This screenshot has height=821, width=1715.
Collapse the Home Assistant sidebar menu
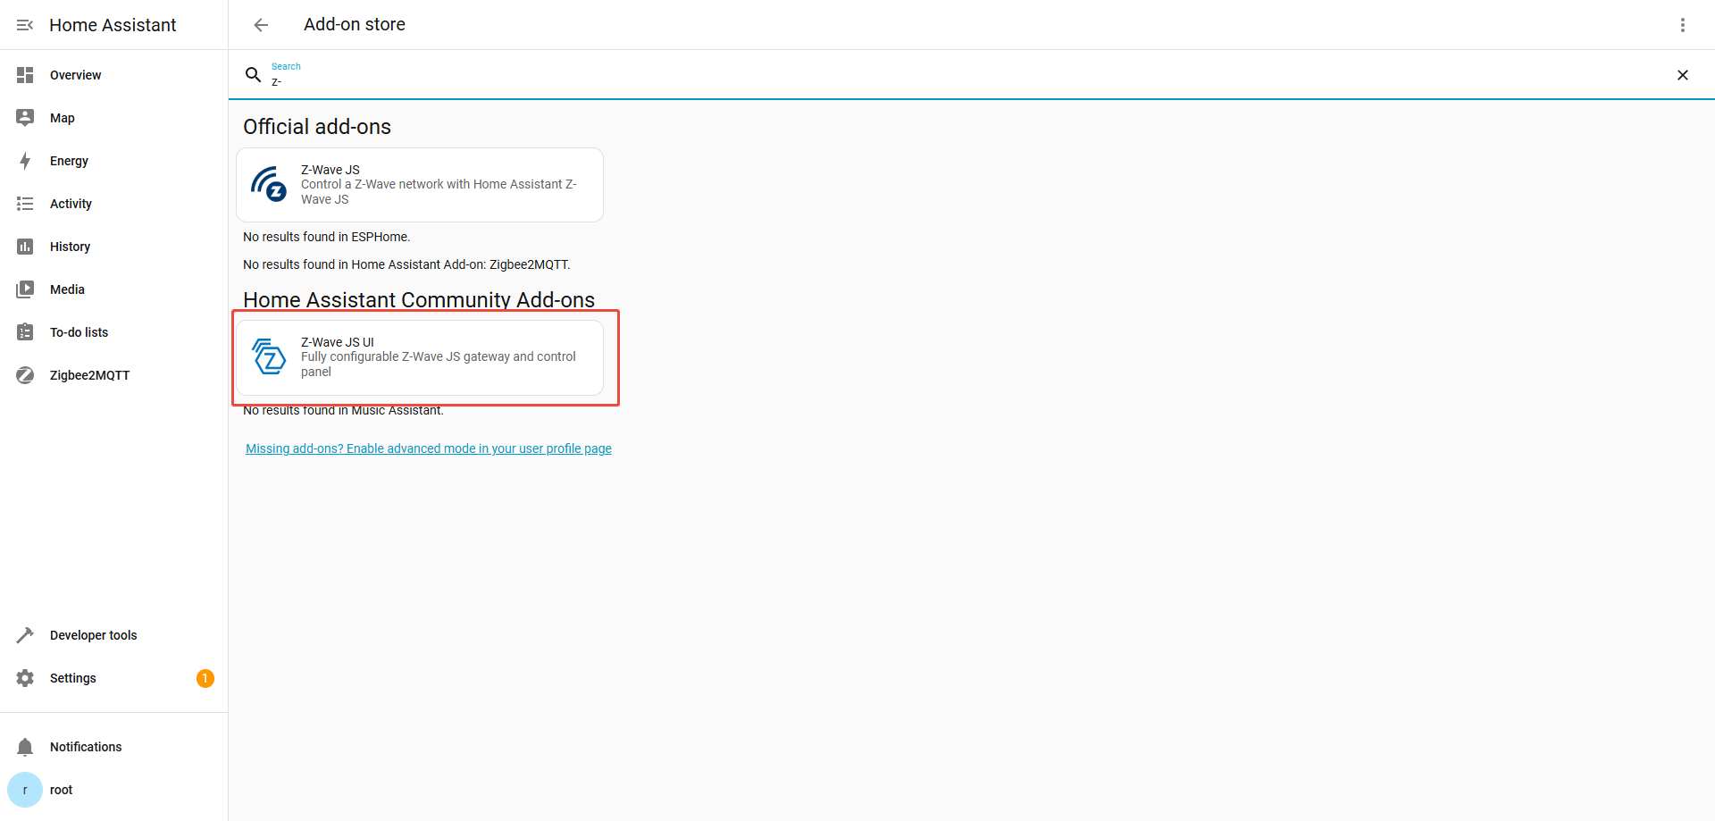pyautogui.click(x=25, y=25)
